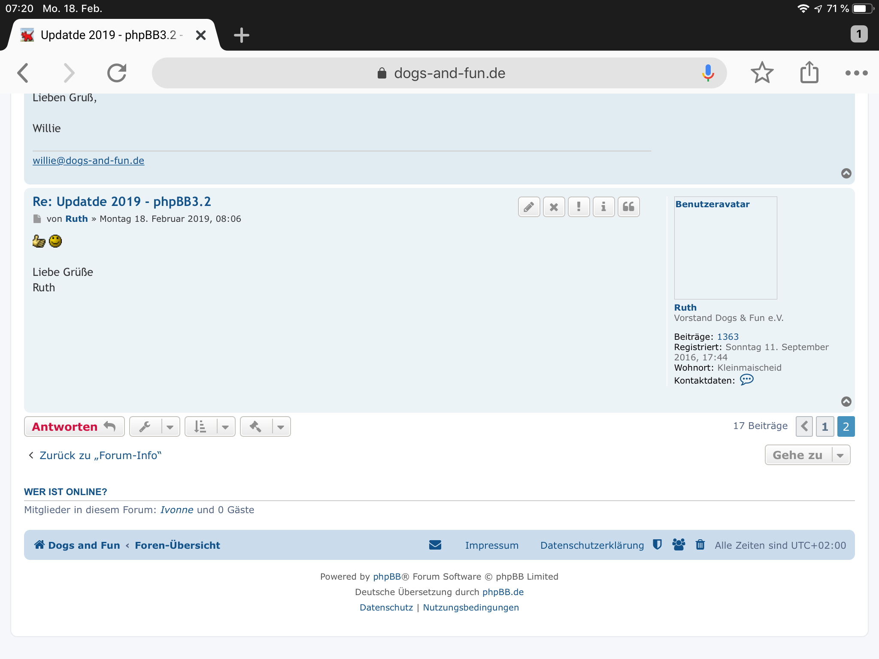Click the delete post X icon
879x659 pixels.
tap(554, 207)
